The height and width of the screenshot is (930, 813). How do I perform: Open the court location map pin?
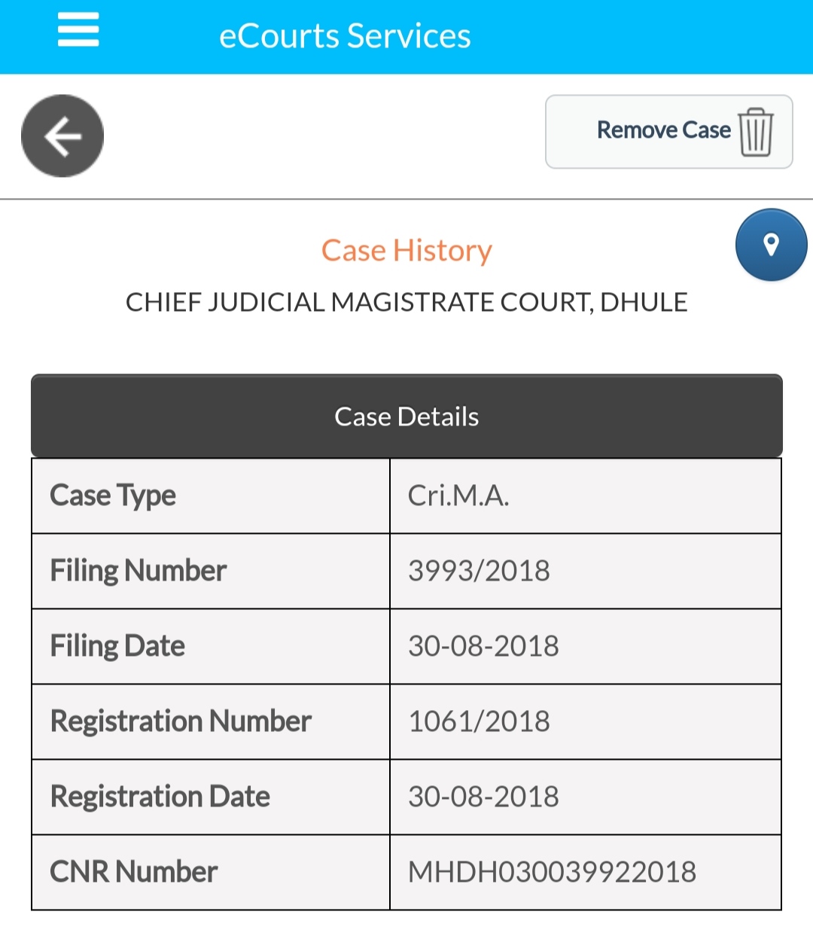point(771,245)
